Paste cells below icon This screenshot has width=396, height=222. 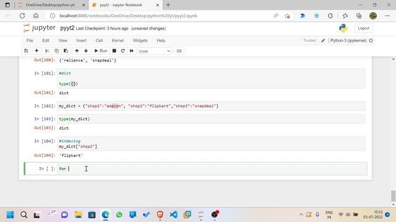(x=66, y=51)
